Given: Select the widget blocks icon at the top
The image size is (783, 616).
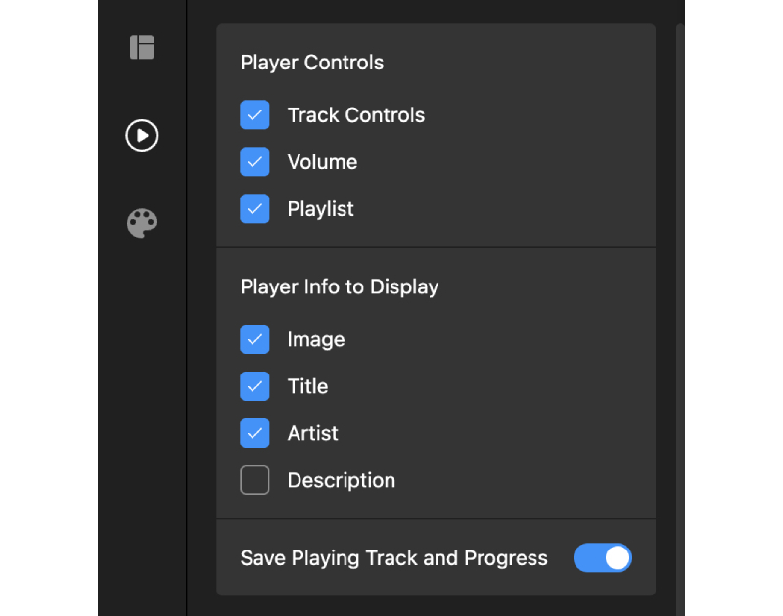Looking at the screenshot, I should point(142,47).
